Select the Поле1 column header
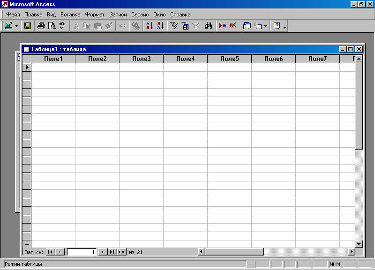 (53, 59)
